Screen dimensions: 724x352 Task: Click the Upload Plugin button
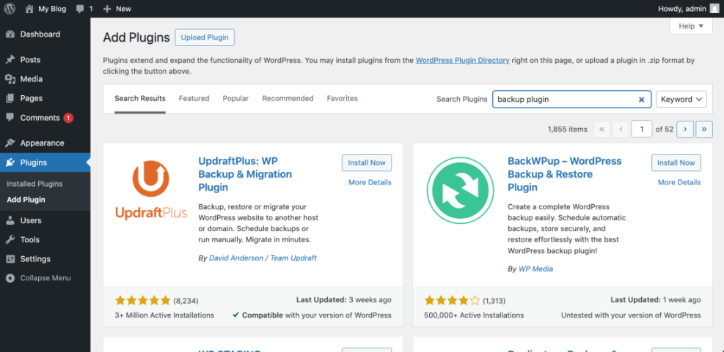click(205, 37)
